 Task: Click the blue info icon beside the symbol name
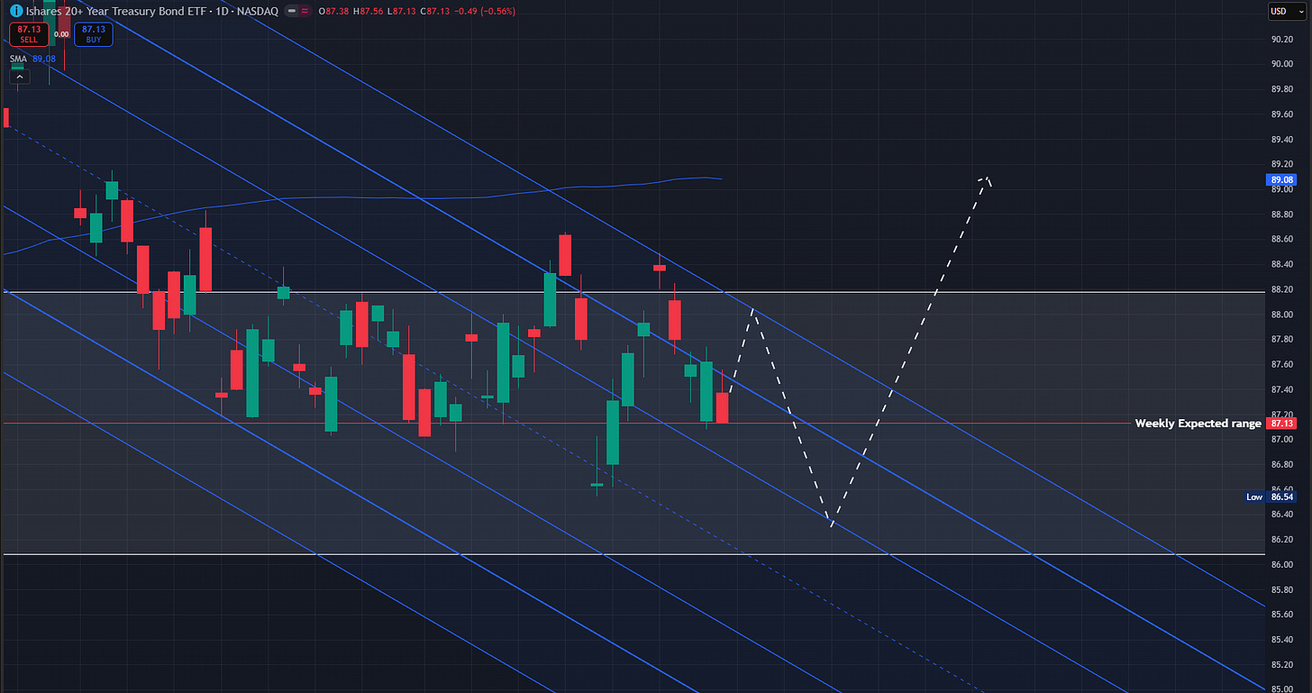pyautogui.click(x=16, y=12)
